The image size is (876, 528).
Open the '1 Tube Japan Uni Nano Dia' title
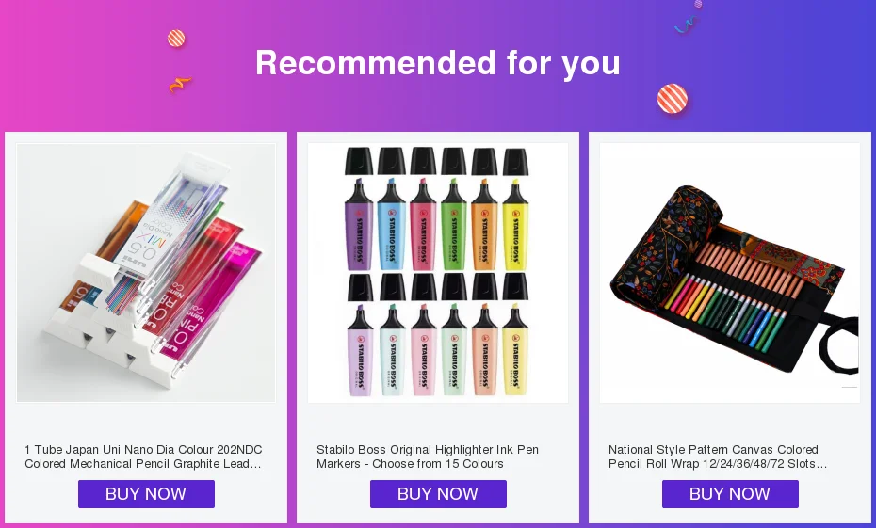143,456
